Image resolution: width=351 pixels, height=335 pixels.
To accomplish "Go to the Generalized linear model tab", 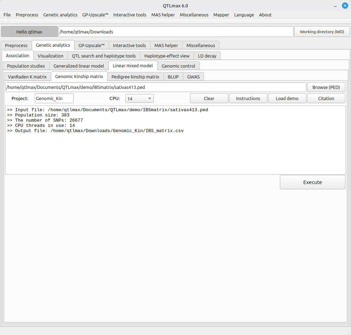I will tap(78, 66).
